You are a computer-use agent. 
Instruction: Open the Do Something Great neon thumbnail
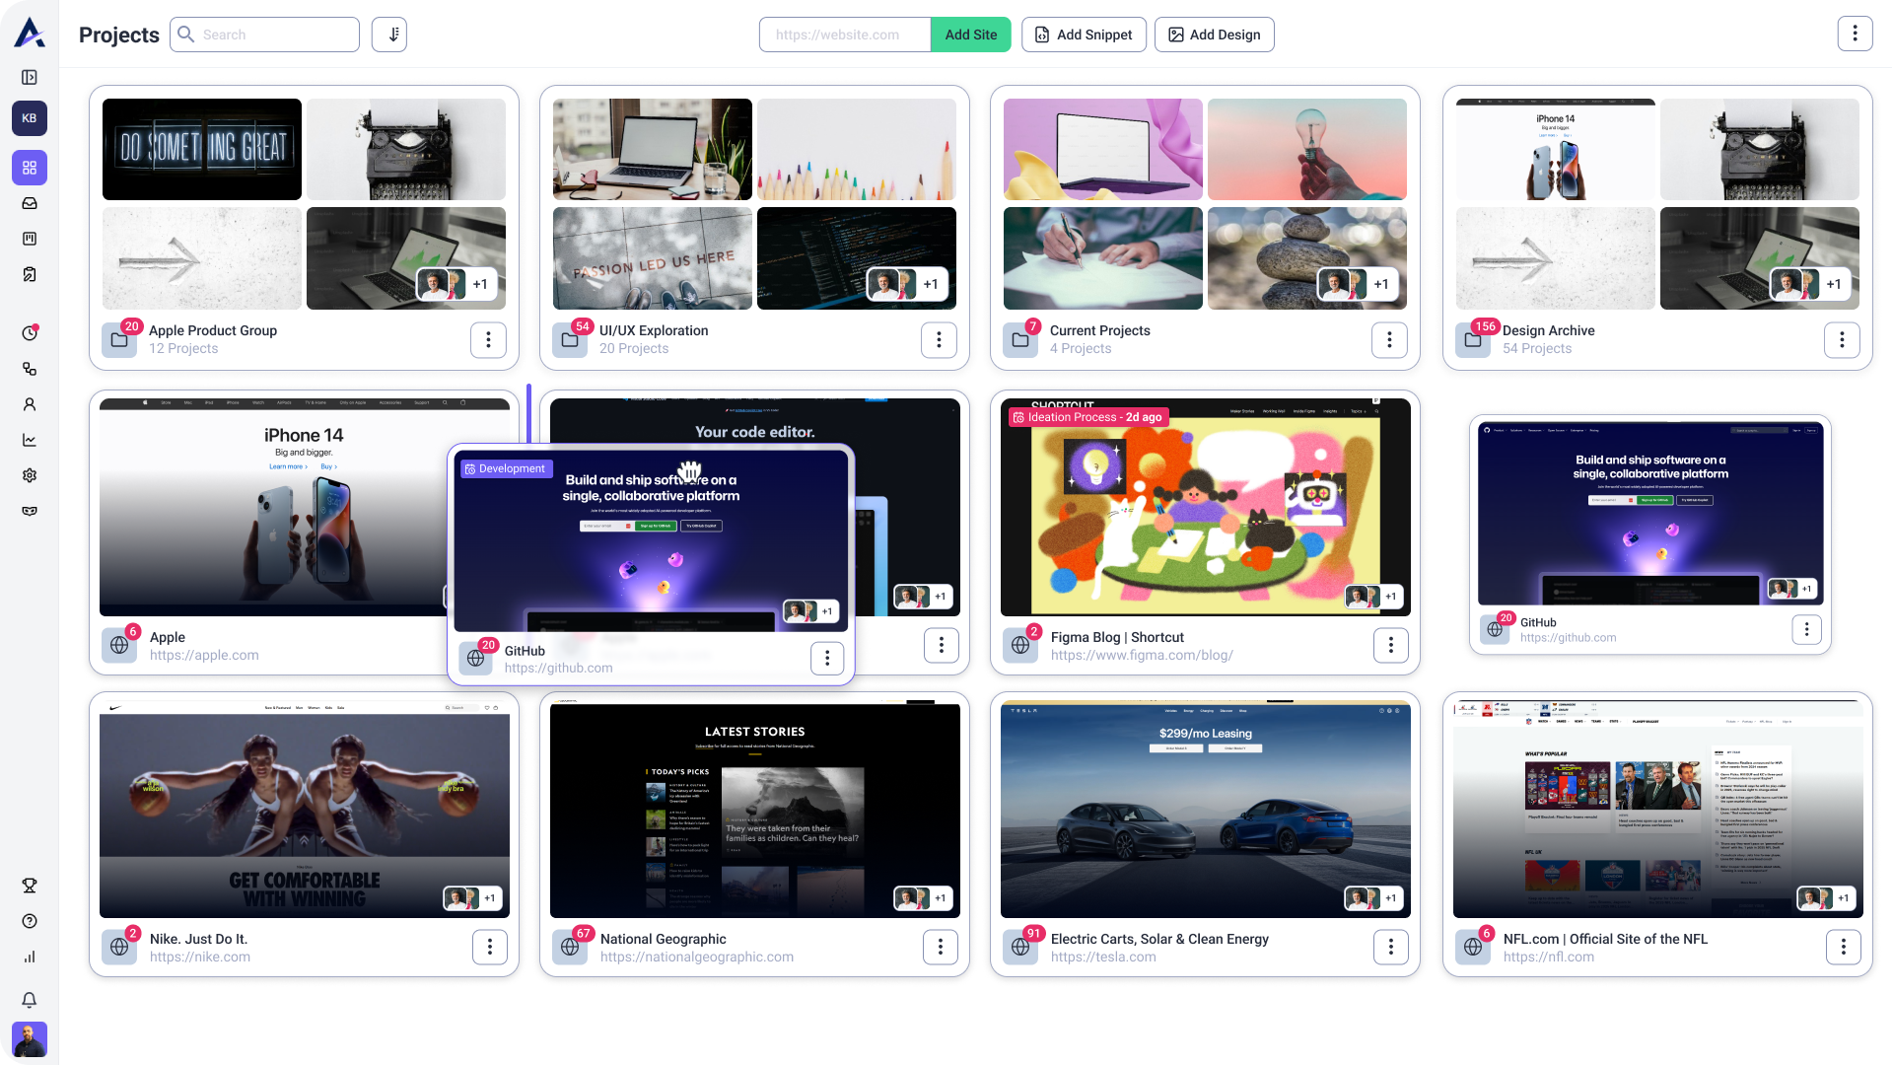[x=202, y=149]
